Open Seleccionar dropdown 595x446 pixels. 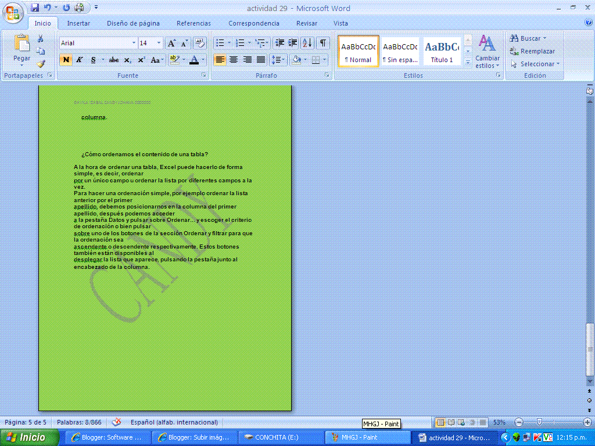click(535, 64)
